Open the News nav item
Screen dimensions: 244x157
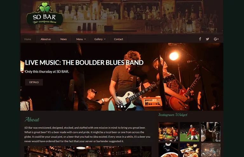pos(64,39)
